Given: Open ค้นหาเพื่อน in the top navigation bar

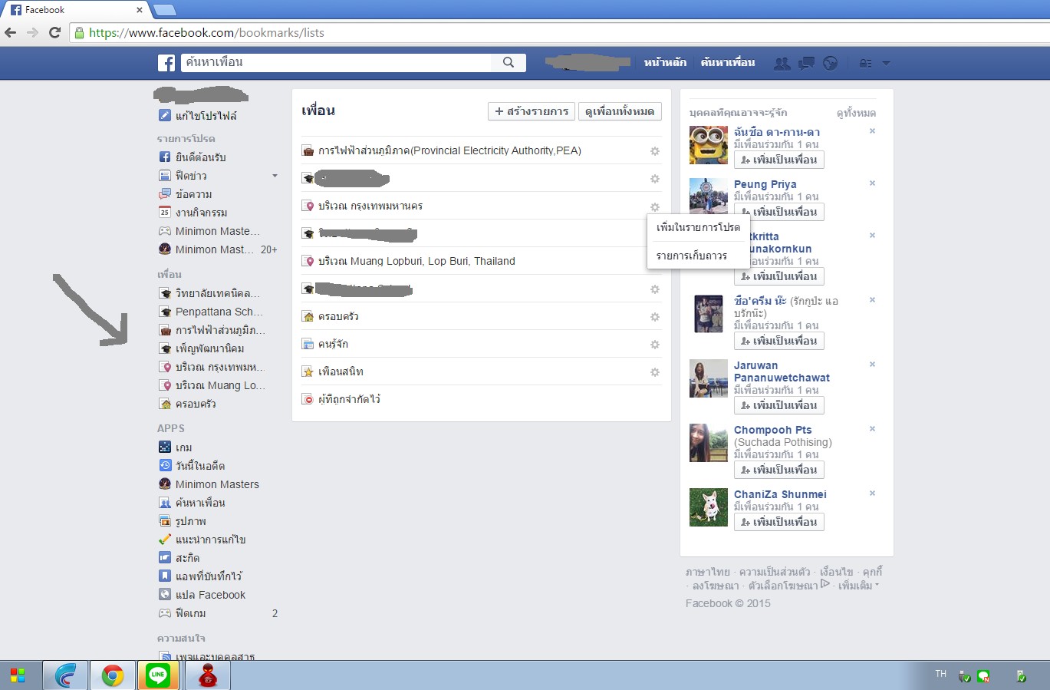Looking at the screenshot, I should (x=728, y=63).
